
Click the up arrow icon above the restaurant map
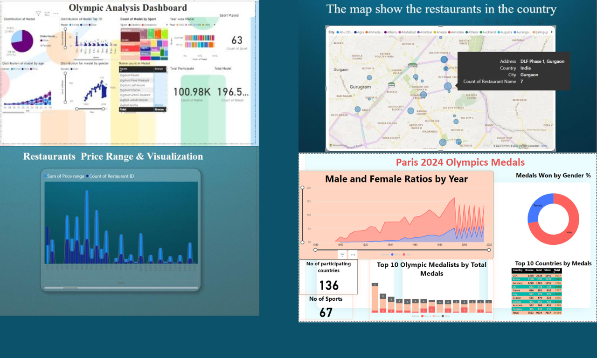(487, 21)
